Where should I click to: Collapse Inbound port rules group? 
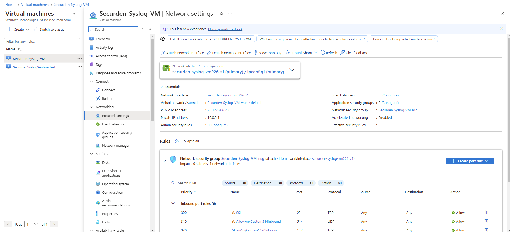tap(173, 203)
